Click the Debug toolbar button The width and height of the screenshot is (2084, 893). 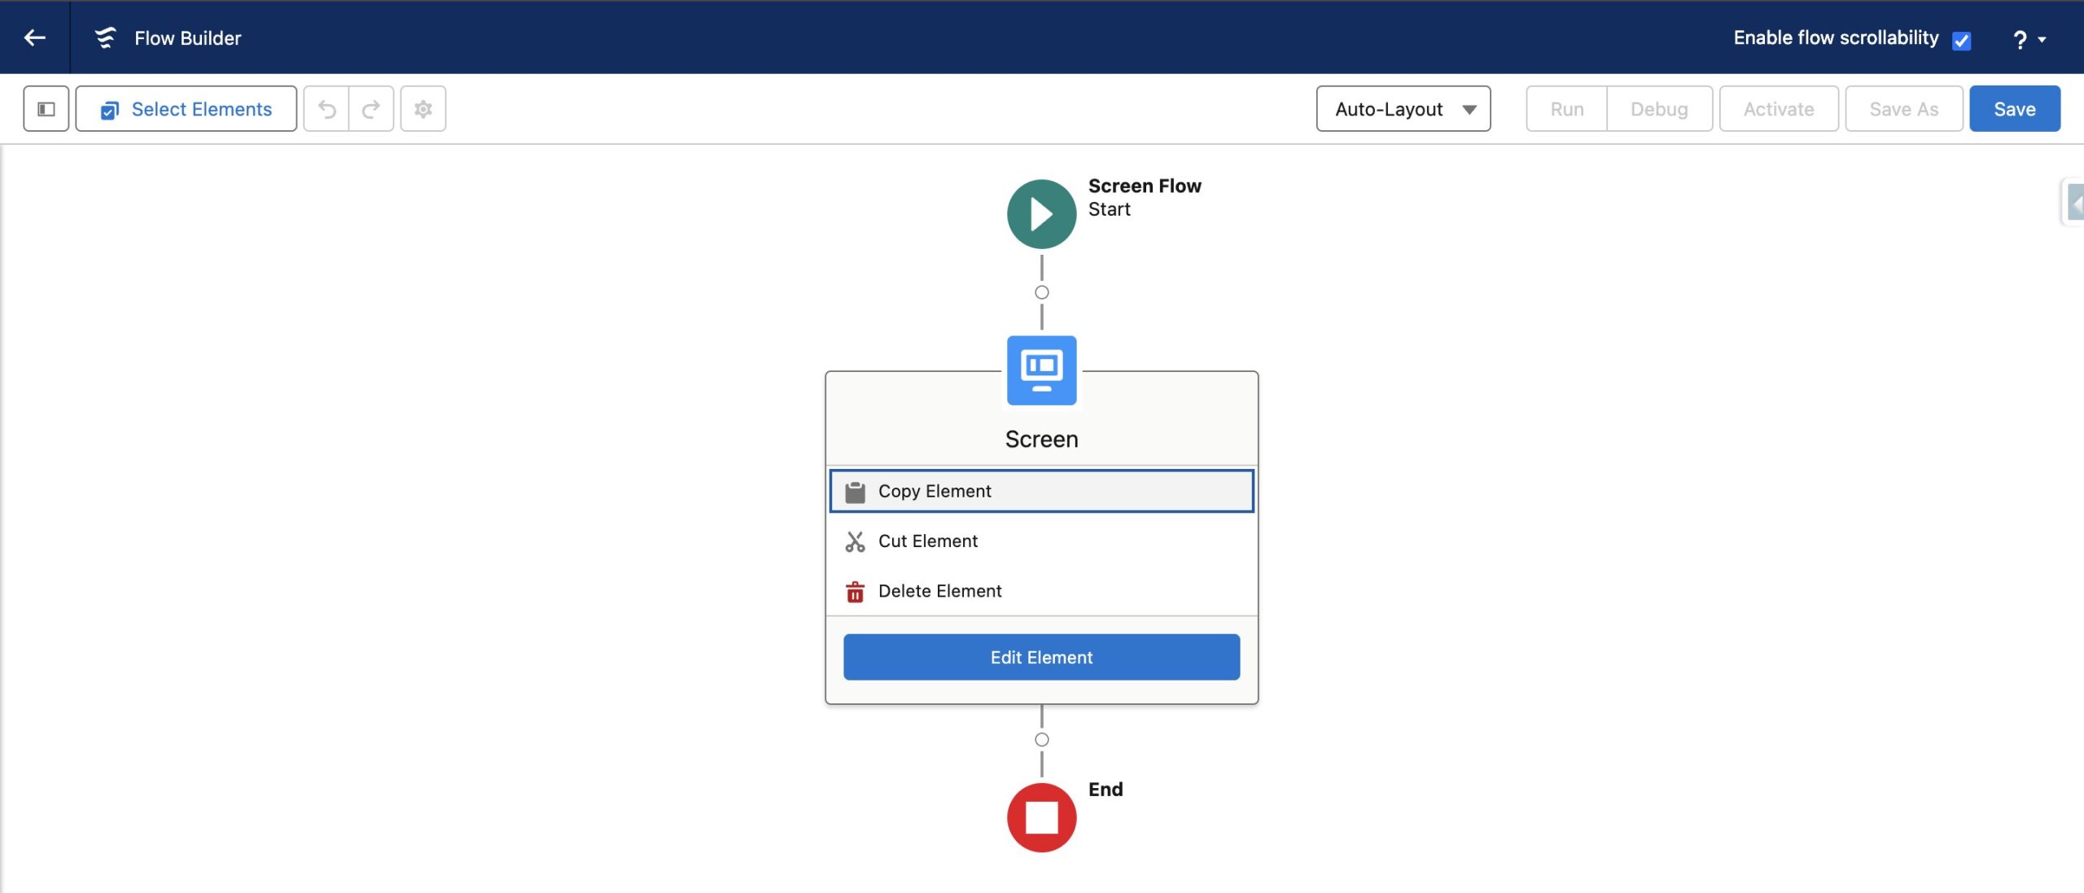click(x=1659, y=107)
